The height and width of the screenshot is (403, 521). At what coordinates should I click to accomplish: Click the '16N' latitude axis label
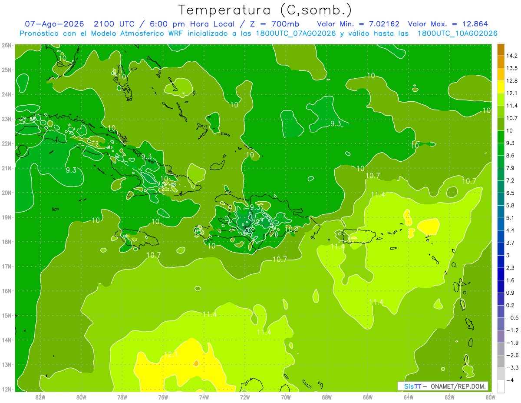point(7,291)
